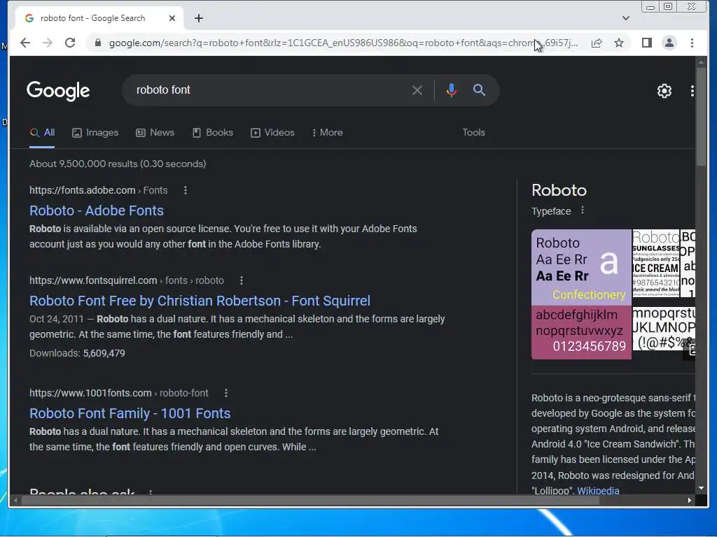Click the Sunglasses Ice Cream sample image
The image size is (717, 537).
click(655, 264)
